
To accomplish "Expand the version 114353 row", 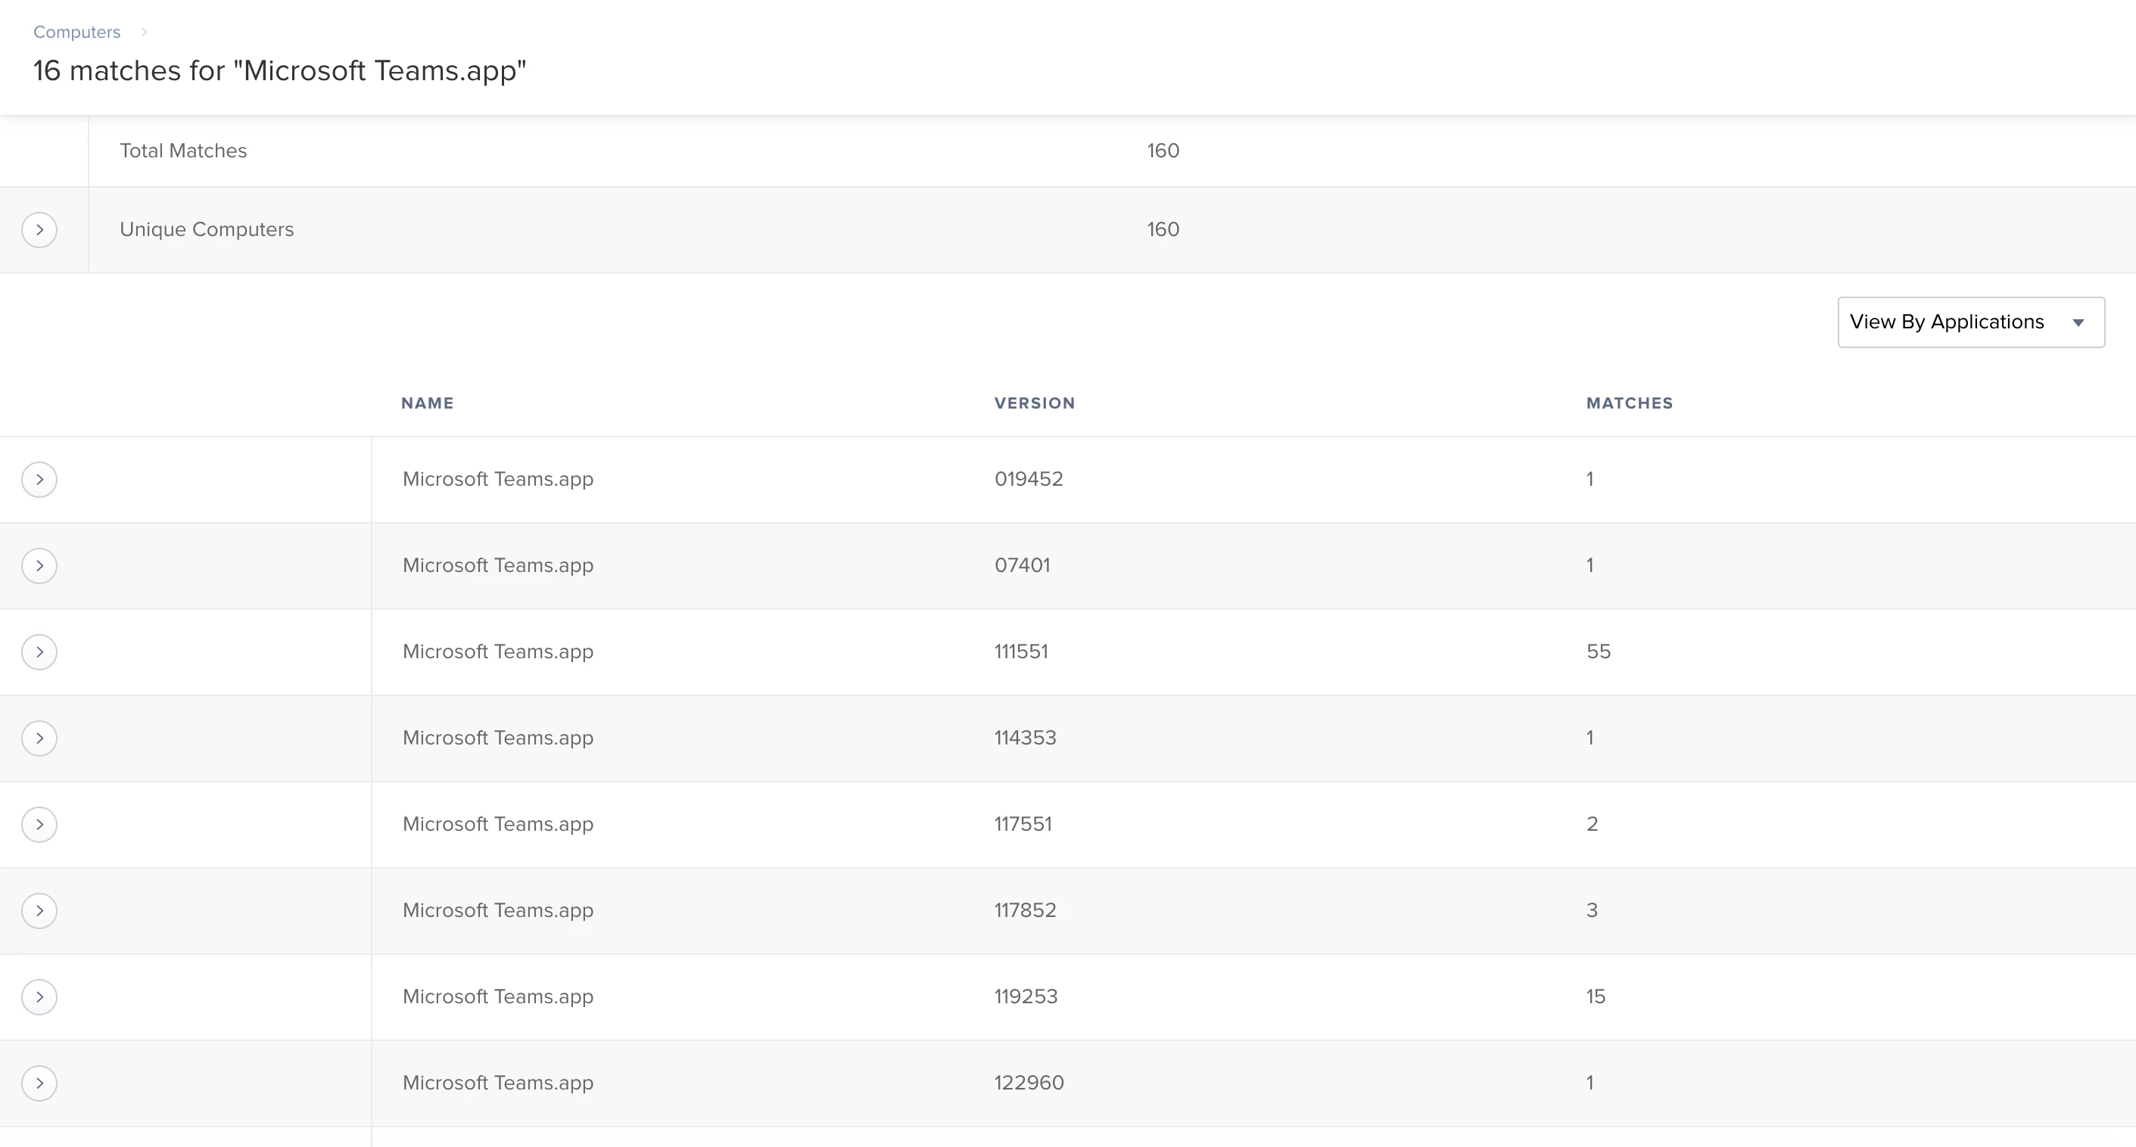I will (x=39, y=738).
